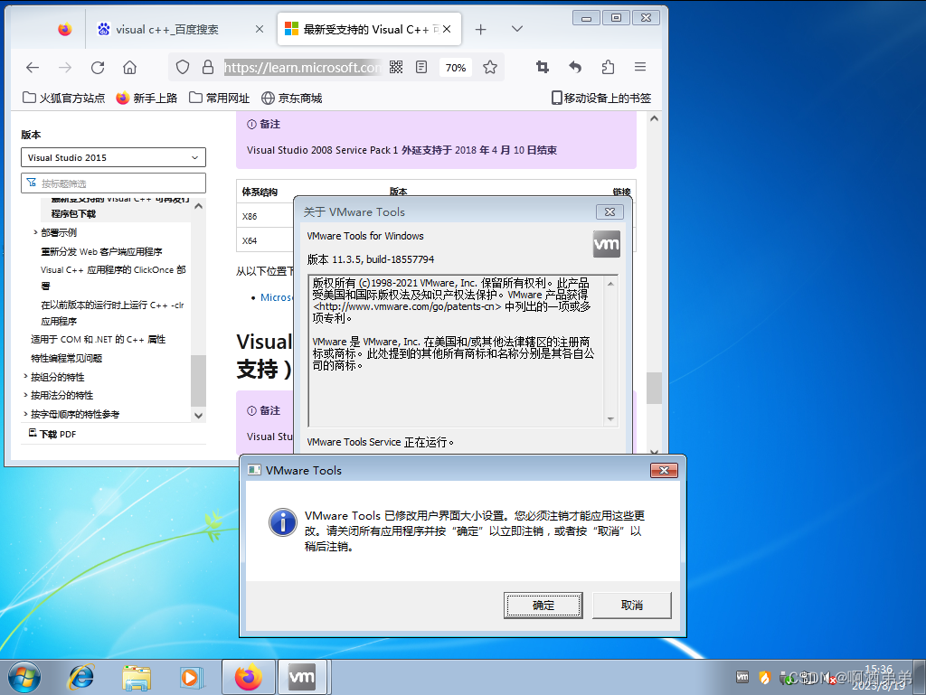Click the blue information icon
The width and height of the screenshot is (926, 695).
(283, 522)
